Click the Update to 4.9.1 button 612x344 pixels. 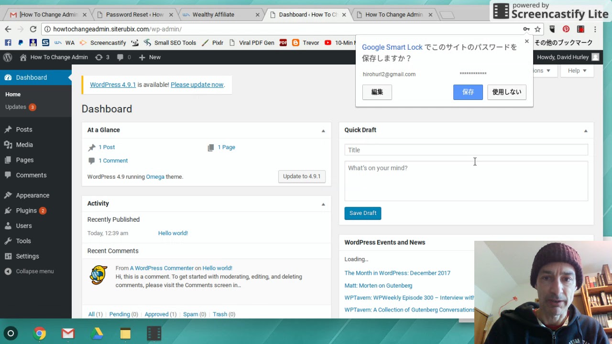click(x=302, y=176)
